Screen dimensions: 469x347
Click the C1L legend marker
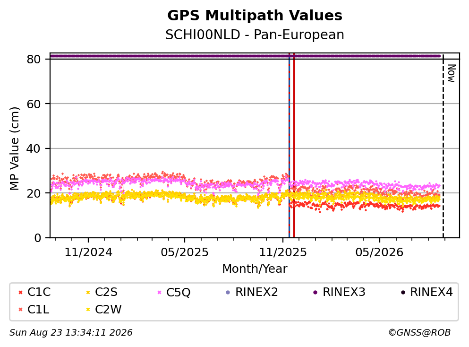(x=20, y=310)
